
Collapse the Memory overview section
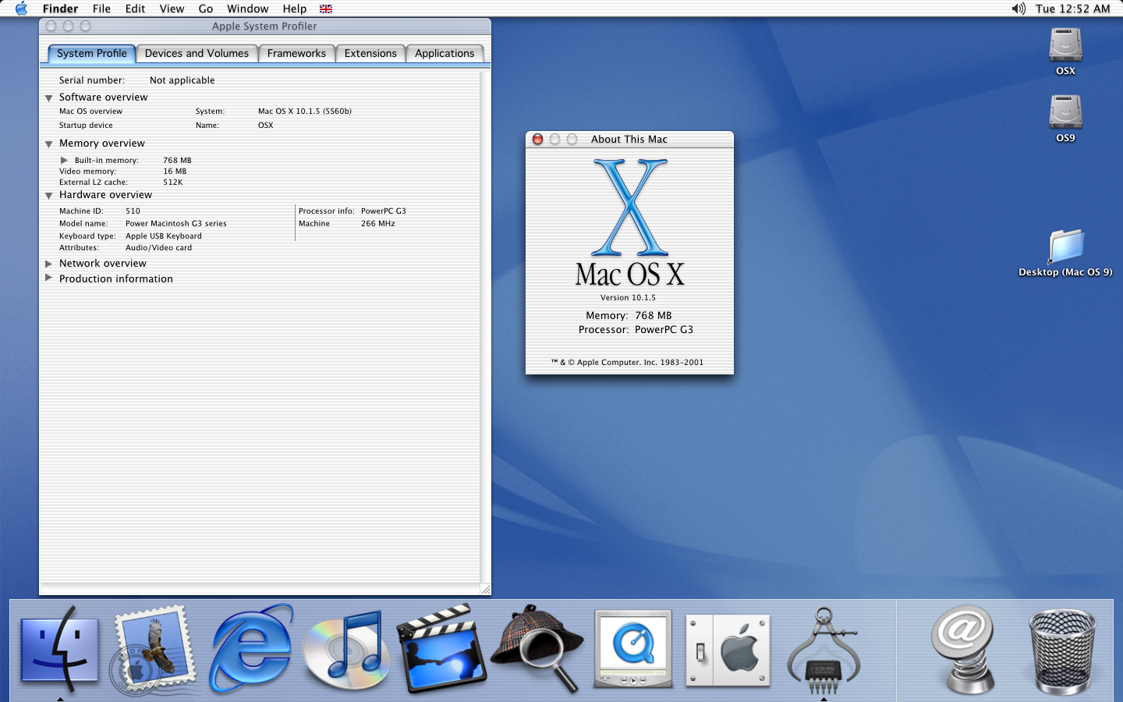coord(48,144)
